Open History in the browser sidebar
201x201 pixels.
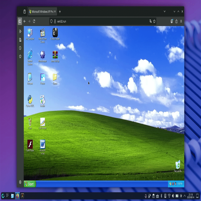(x=20, y=48)
